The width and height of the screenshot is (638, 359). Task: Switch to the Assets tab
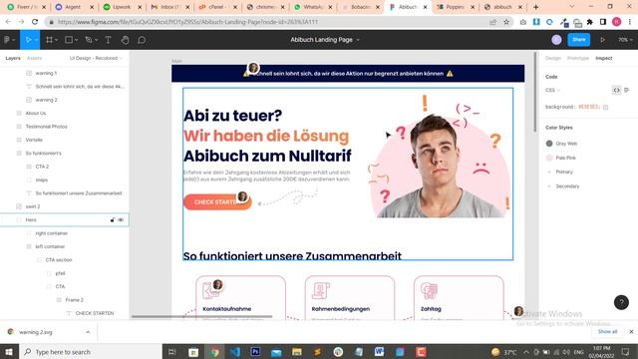[x=34, y=58]
